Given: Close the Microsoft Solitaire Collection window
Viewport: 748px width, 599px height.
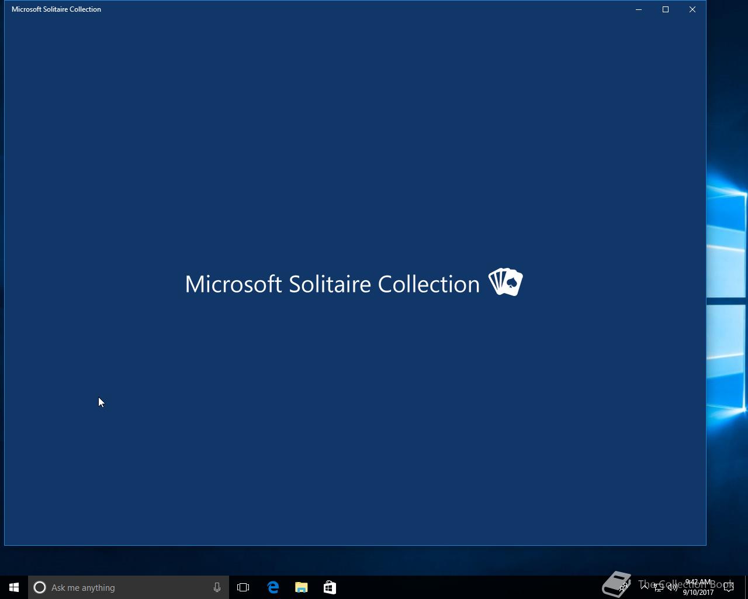Looking at the screenshot, I should 692,9.
